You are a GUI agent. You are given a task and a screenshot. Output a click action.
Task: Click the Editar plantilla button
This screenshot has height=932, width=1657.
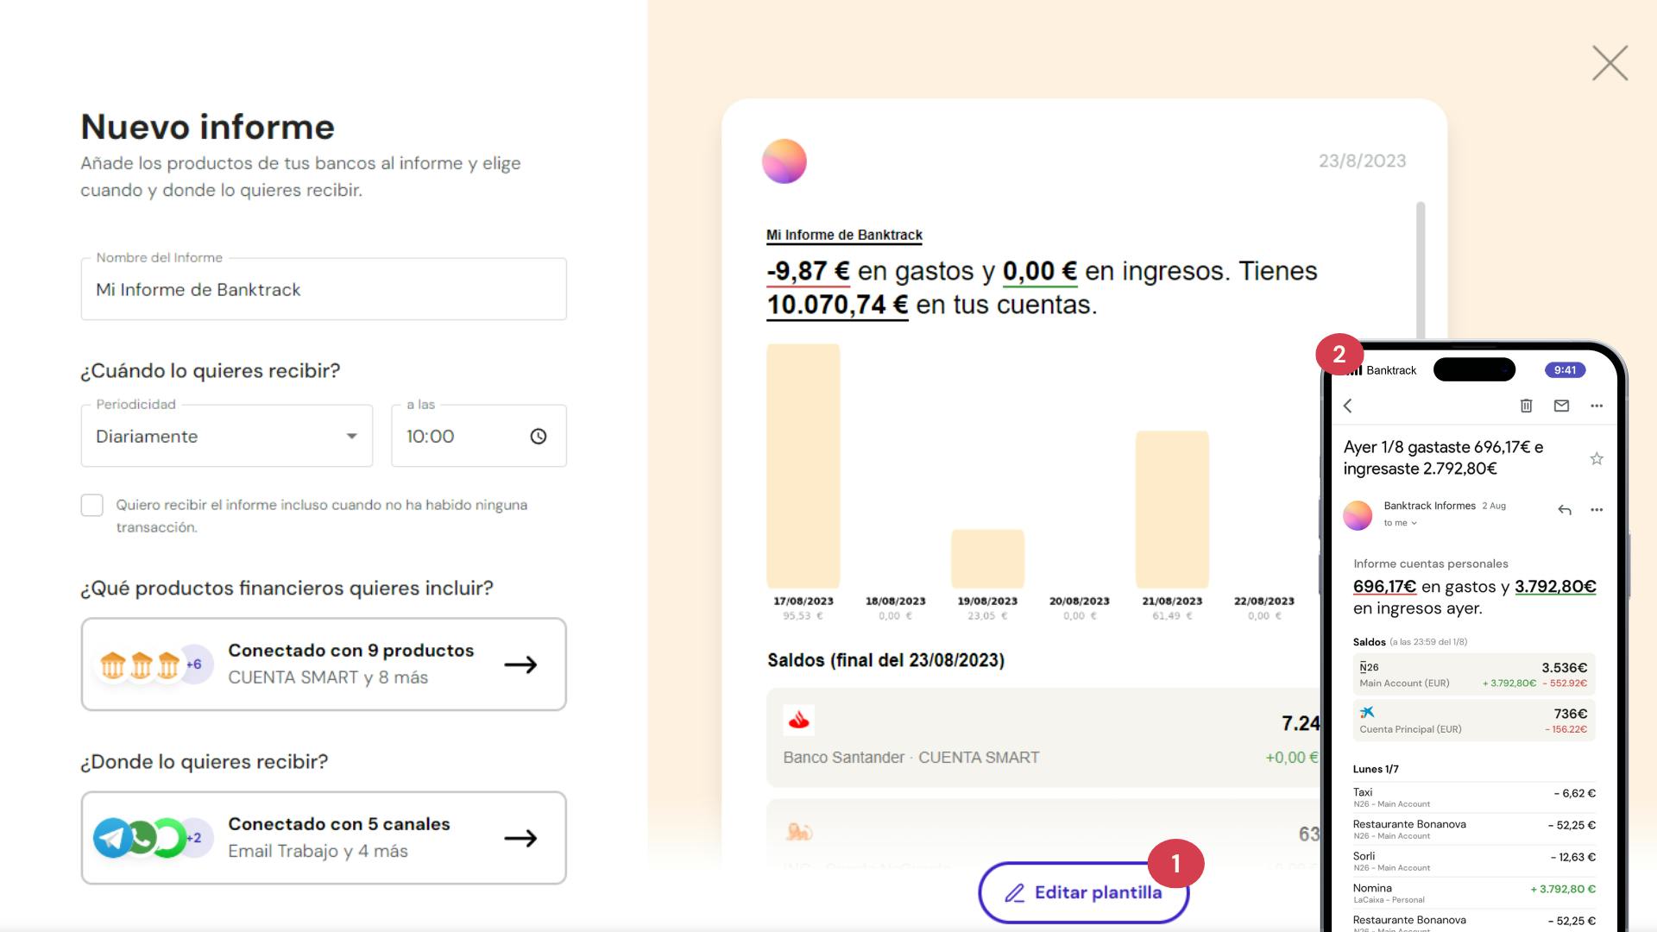click(1083, 892)
